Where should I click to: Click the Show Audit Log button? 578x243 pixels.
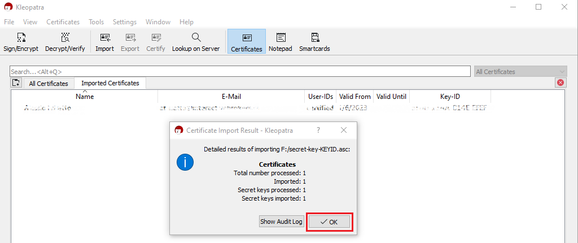pos(281,222)
